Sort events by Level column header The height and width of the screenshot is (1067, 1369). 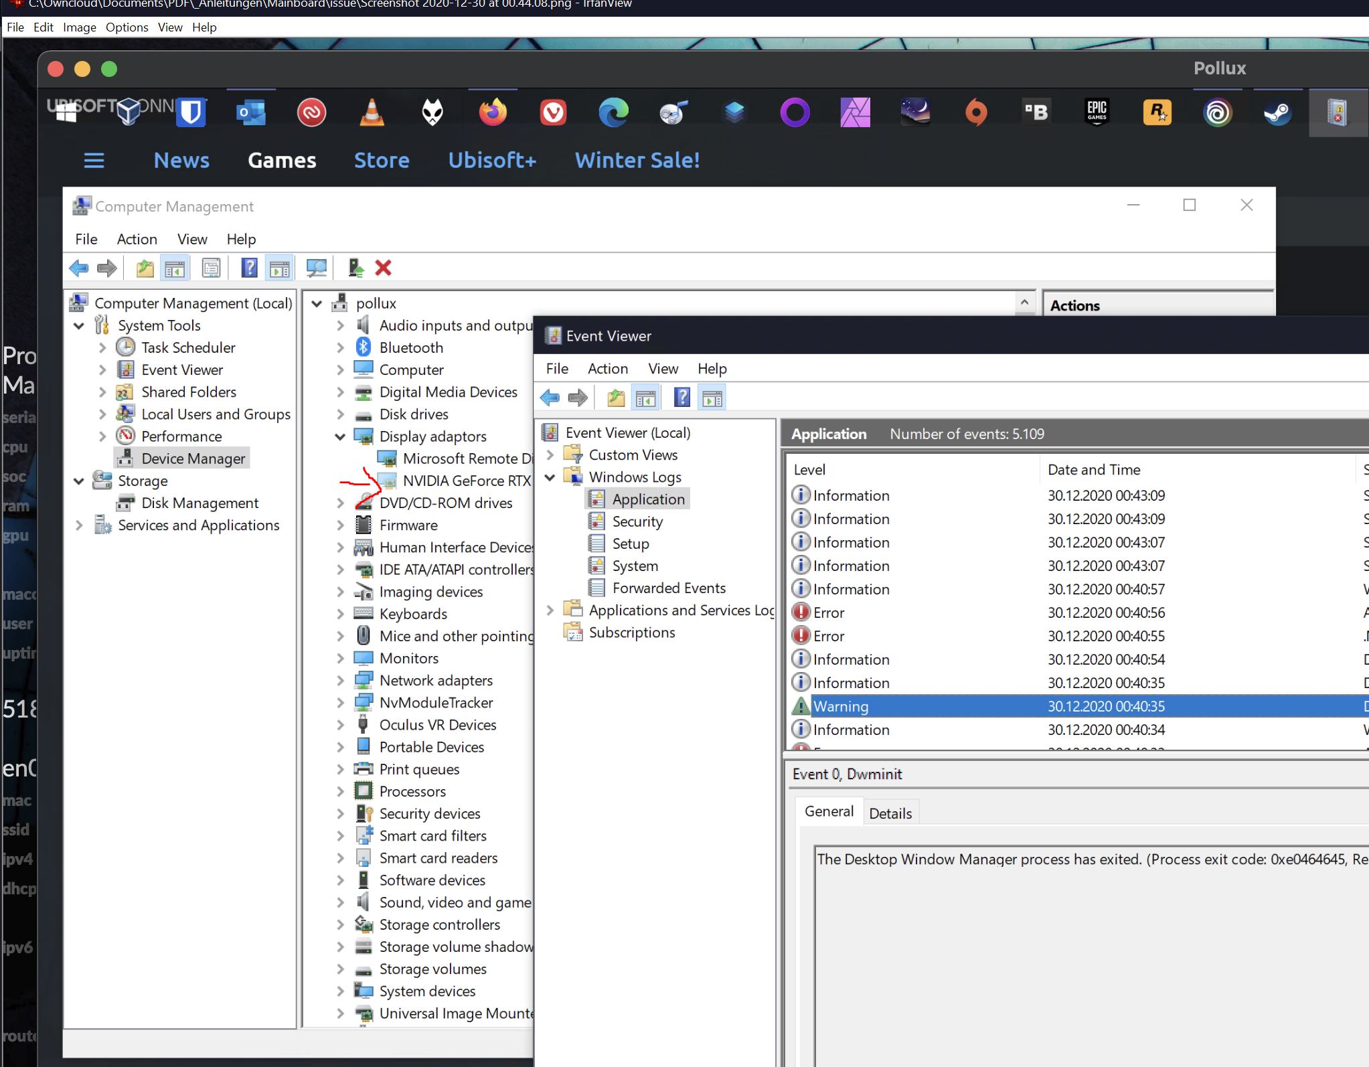point(913,470)
